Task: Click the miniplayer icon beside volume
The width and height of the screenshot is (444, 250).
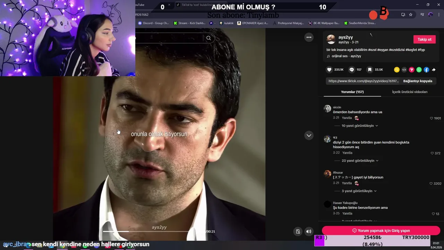Action: pos(298,232)
